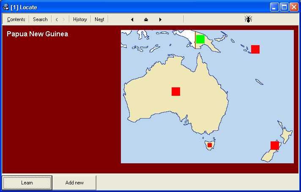Viewport: 301px width, 192px height.
Task: Maximize the Locate window
Action: 285,7
